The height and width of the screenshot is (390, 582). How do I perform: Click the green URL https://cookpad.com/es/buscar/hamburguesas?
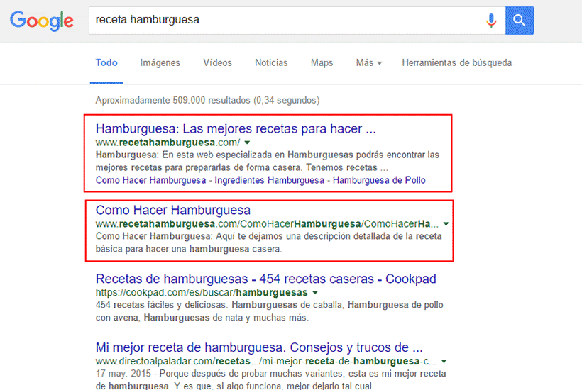pos(202,292)
